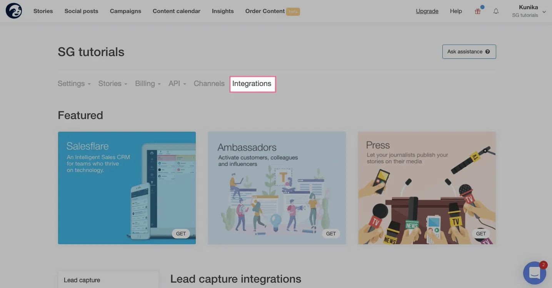Expand the API dropdown
Image resolution: width=552 pixels, height=288 pixels.
pos(177,84)
